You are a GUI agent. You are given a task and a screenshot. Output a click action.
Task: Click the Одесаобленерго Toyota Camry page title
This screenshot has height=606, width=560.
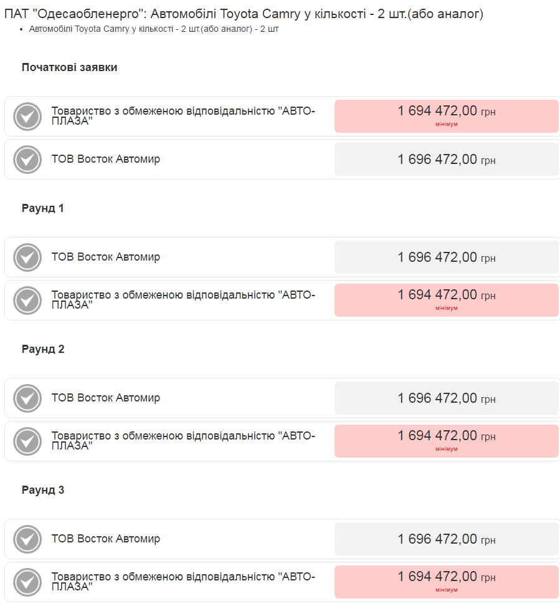244,14
